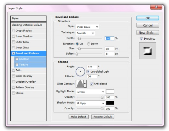Open the Highlight Mode dropdown showing Screen
Viewport: 169px width, 131px height.
[90, 92]
